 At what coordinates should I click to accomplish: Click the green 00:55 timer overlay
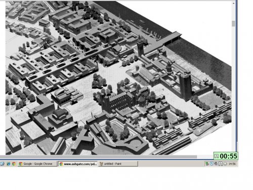[x=226, y=156]
